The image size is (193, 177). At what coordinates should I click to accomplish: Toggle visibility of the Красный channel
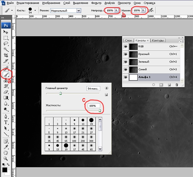coord(126,54)
